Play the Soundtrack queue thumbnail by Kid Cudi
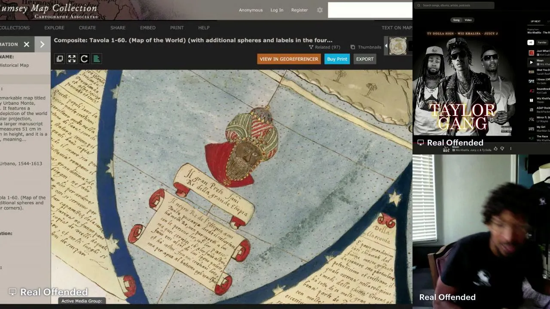This screenshot has height=309, width=550. point(532,91)
